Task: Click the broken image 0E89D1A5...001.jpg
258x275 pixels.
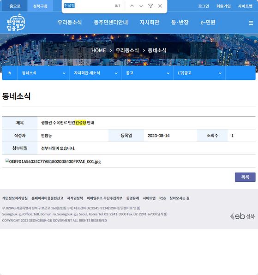Action: pos(53,161)
